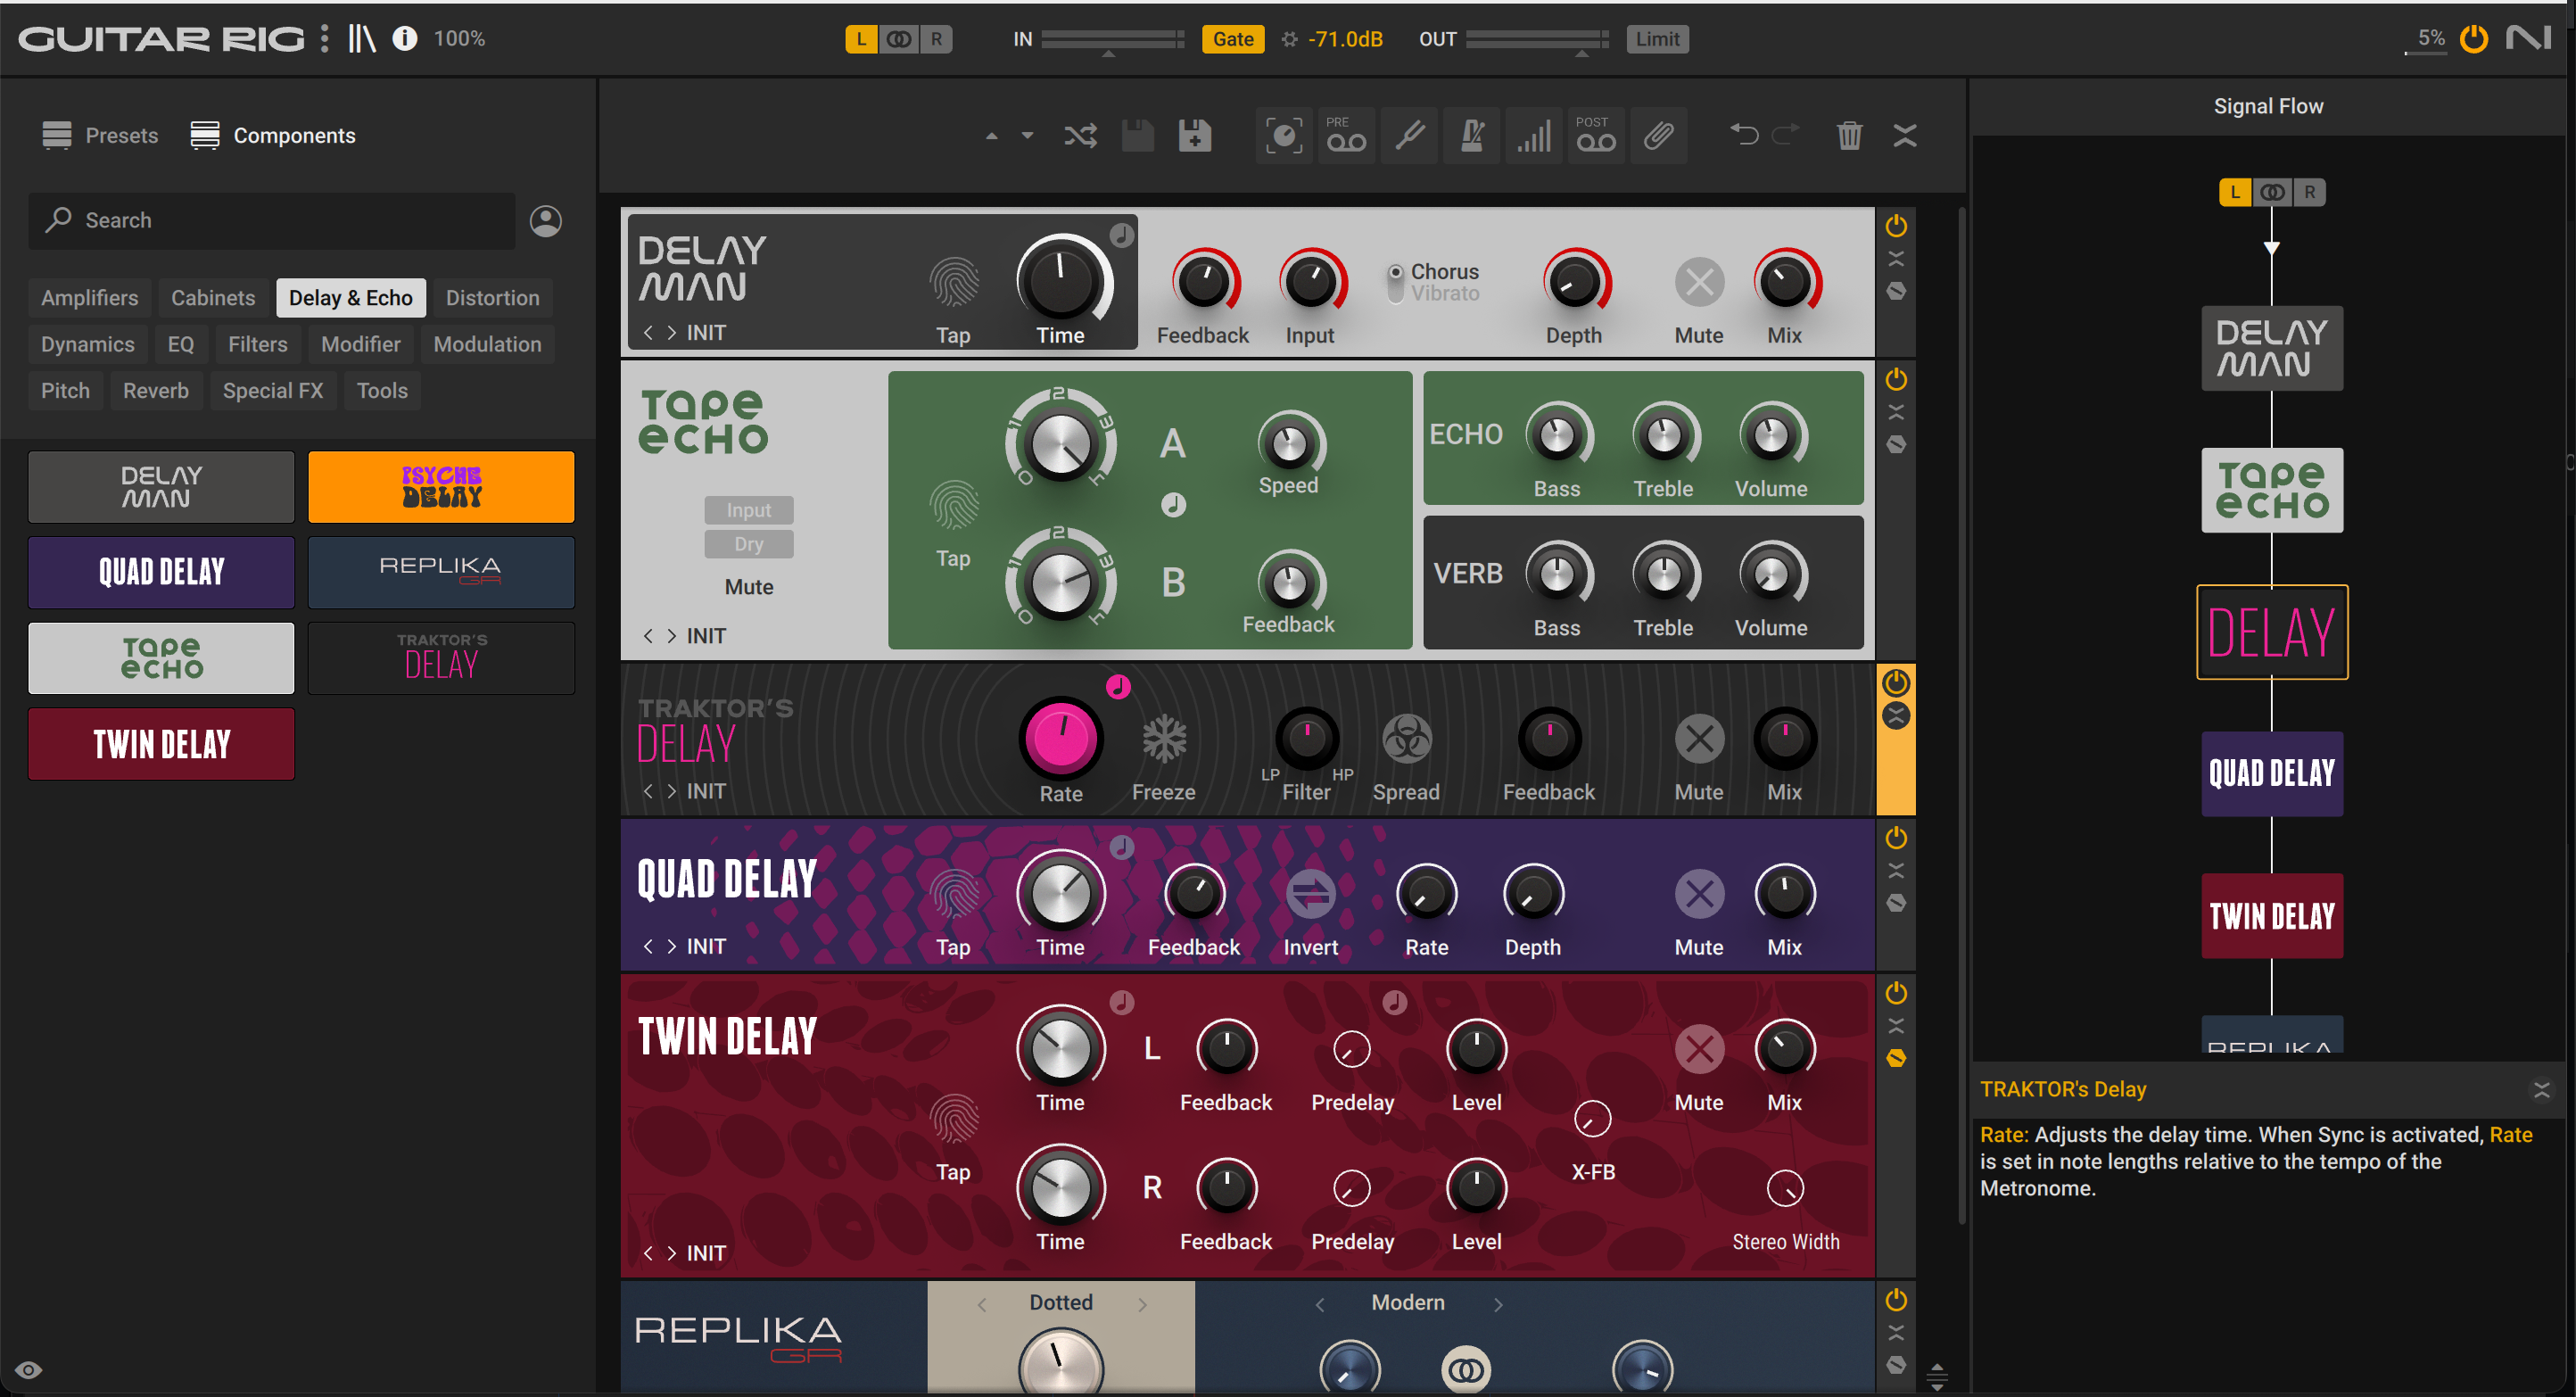Toggle Mute in Delay Man
This screenshot has width=2576, height=1397.
1699,282
